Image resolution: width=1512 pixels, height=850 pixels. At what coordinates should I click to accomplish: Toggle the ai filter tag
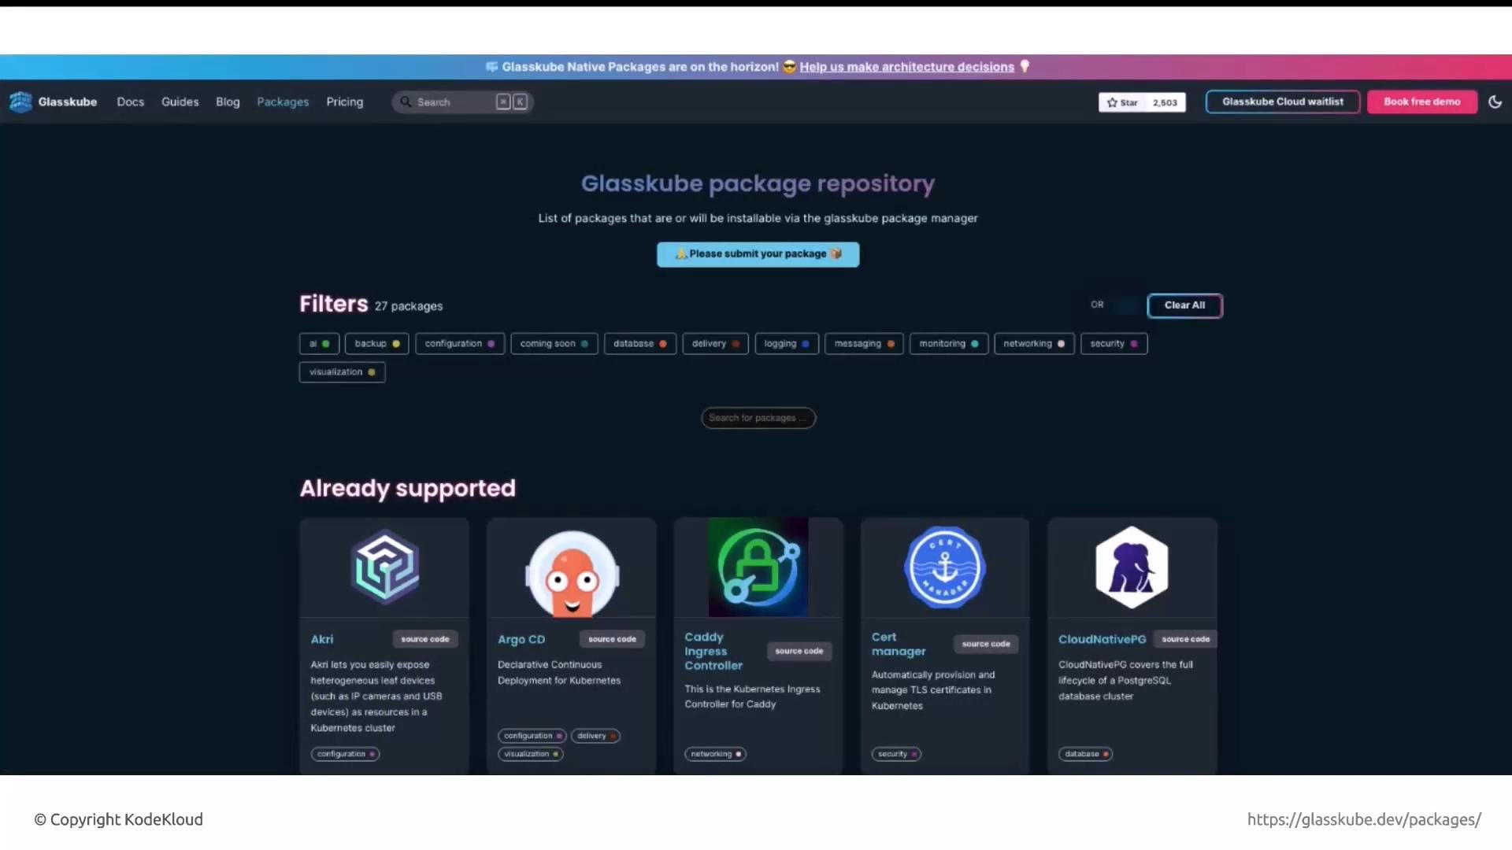(x=319, y=344)
